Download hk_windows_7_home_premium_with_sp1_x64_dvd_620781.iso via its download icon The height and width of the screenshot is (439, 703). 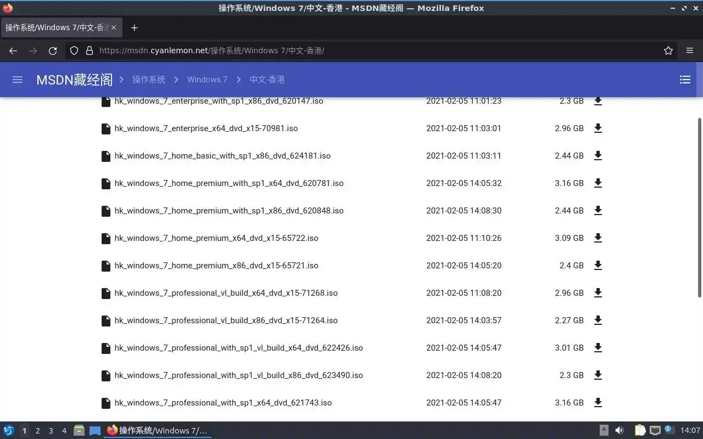click(598, 183)
